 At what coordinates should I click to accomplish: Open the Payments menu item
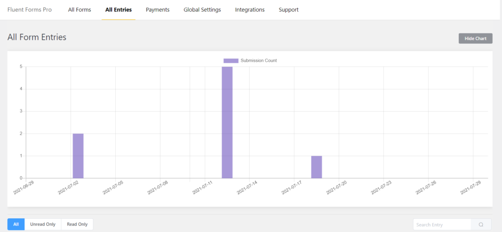157,10
